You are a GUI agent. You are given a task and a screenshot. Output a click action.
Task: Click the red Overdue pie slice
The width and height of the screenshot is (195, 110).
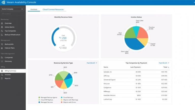[143, 33]
